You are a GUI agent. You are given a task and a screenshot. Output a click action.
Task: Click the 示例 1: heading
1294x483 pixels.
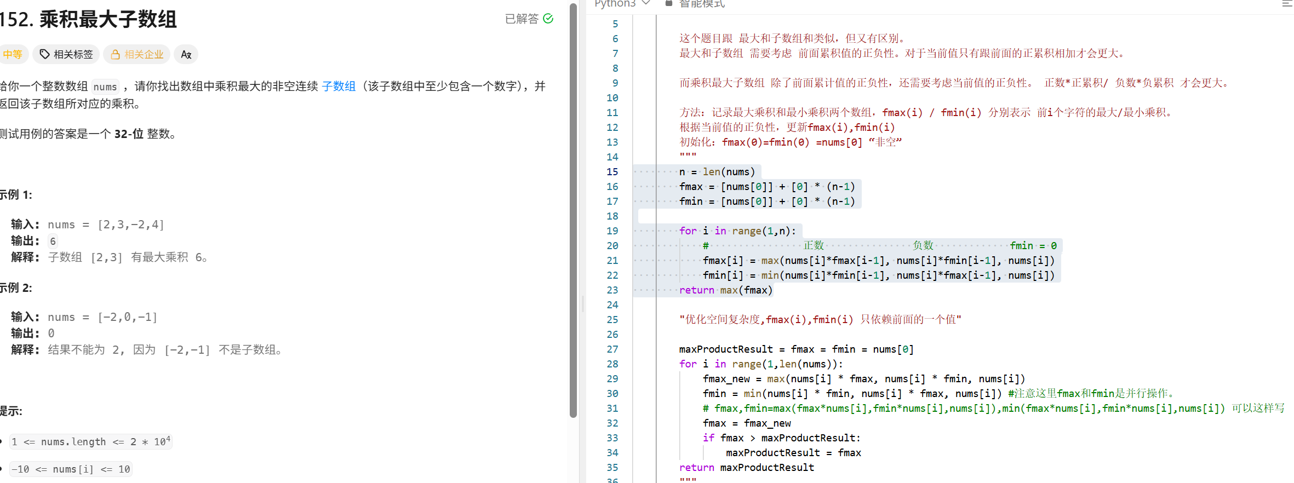[x=16, y=195]
